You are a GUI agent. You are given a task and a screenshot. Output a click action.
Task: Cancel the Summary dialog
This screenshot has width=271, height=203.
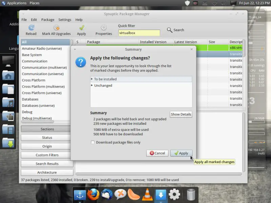pos(157,153)
